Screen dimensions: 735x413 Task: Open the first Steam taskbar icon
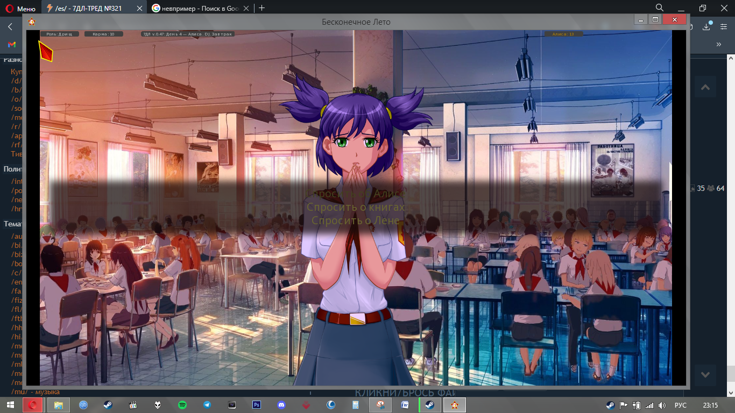(108, 405)
